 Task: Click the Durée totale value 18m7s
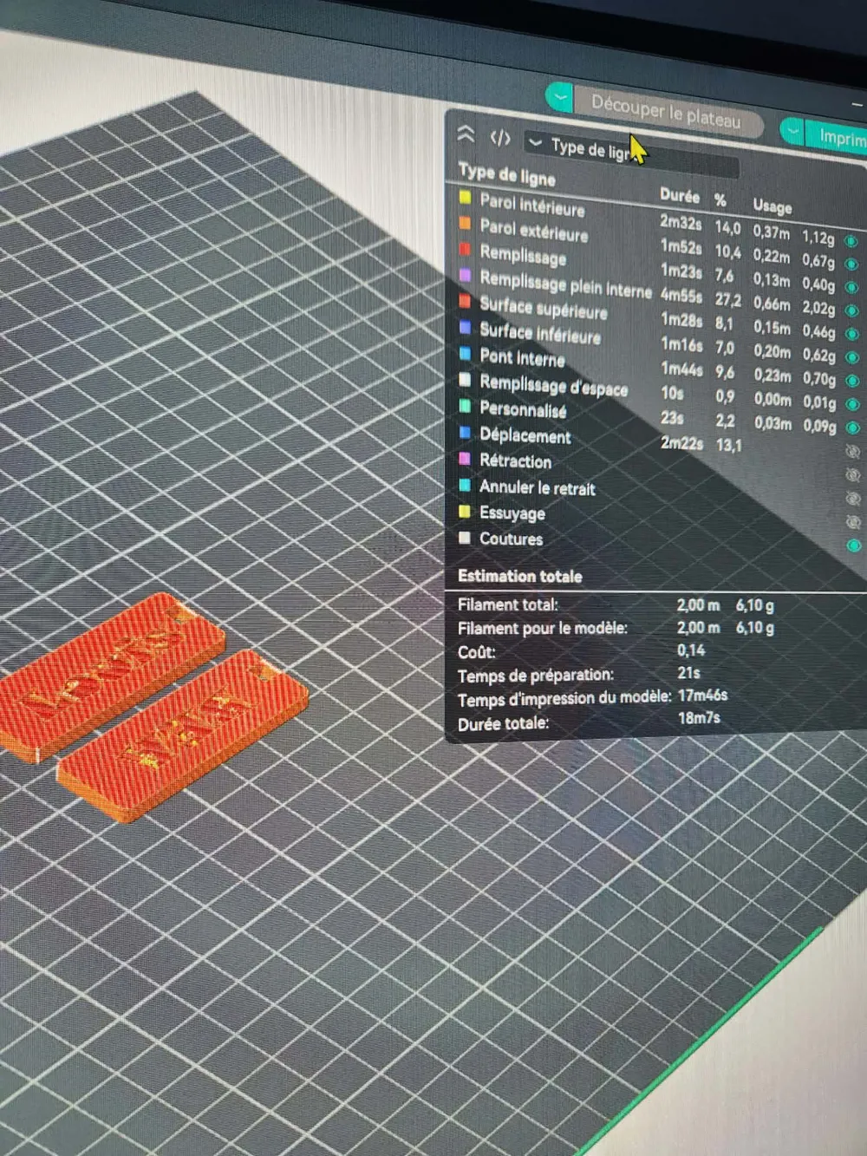point(699,717)
